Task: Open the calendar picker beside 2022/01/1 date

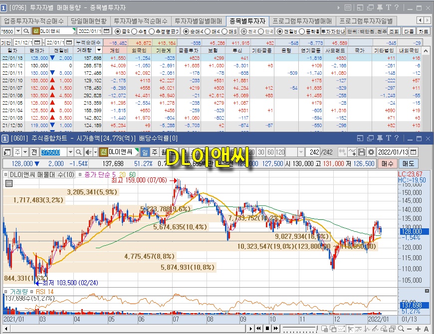Action: (x=107, y=31)
